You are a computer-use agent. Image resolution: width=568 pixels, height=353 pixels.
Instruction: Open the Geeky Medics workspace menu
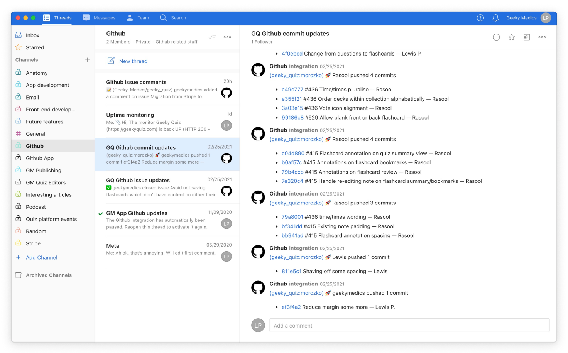click(x=521, y=18)
